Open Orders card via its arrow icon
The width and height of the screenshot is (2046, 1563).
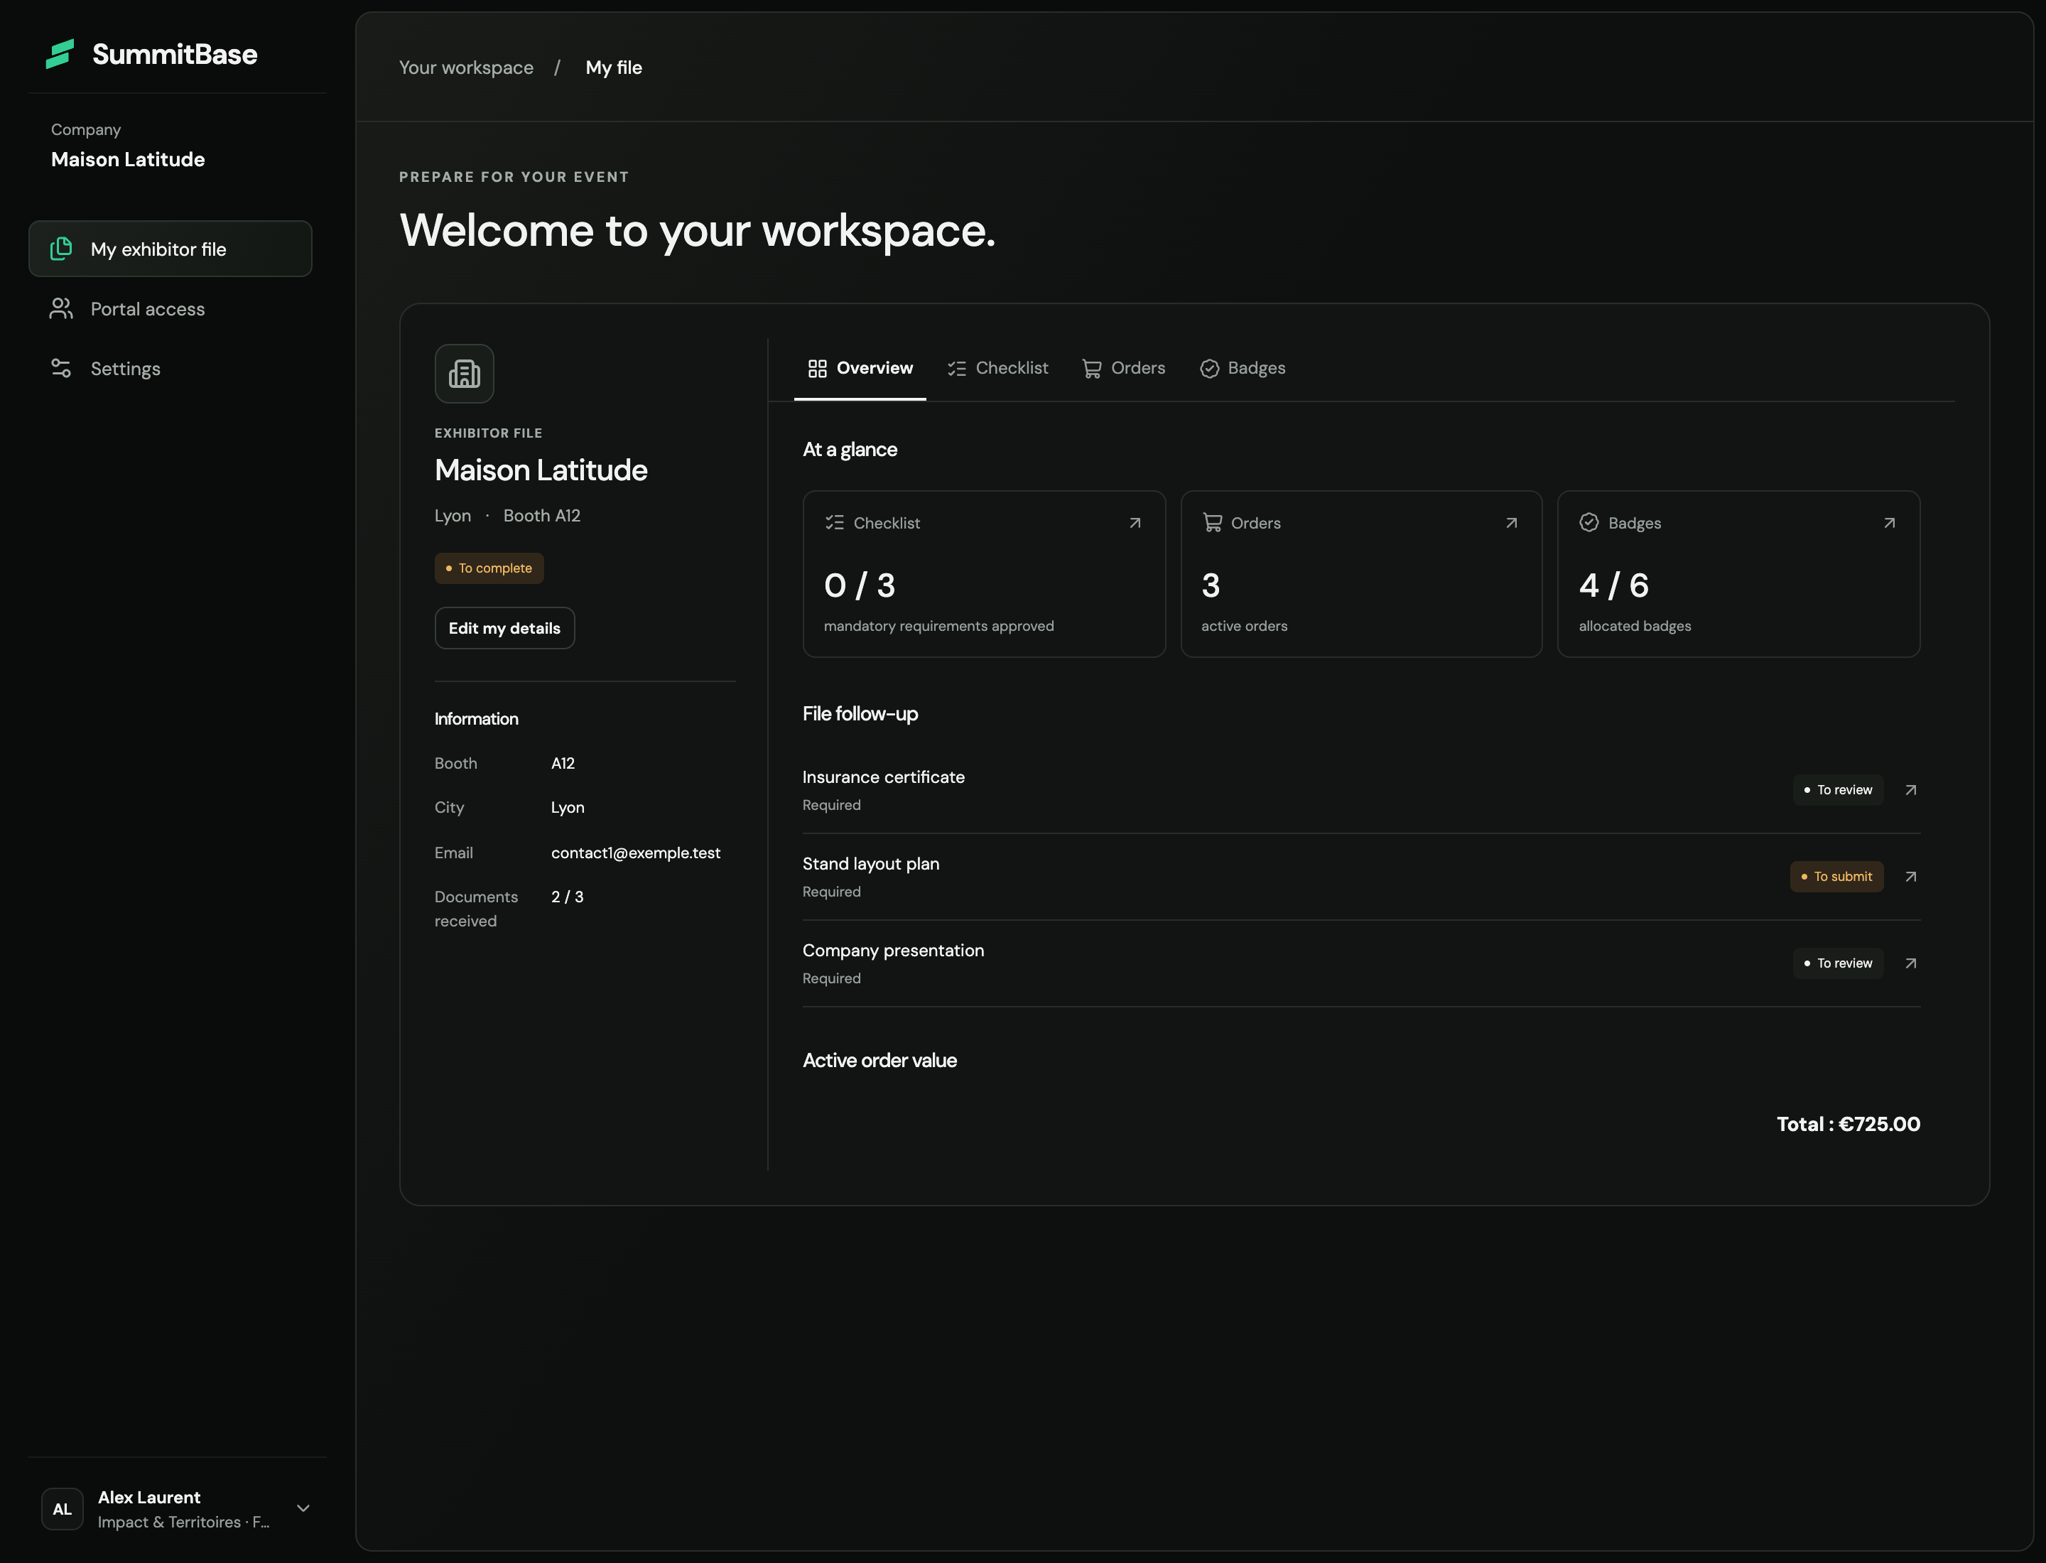coord(1511,523)
